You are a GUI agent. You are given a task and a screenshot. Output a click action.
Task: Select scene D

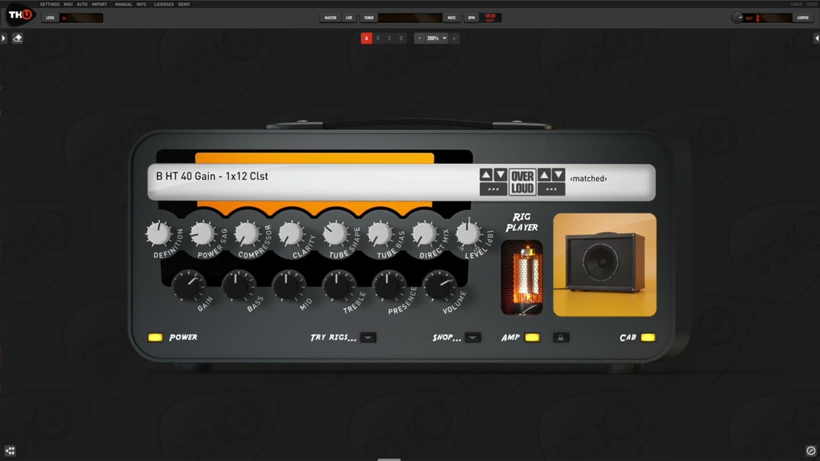click(401, 38)
